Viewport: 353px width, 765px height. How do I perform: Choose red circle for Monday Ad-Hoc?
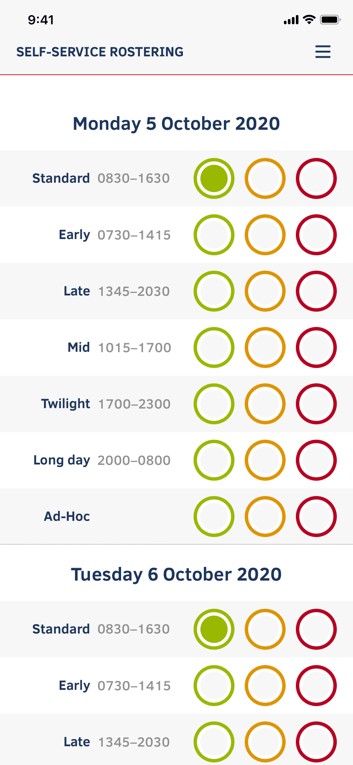316,517
